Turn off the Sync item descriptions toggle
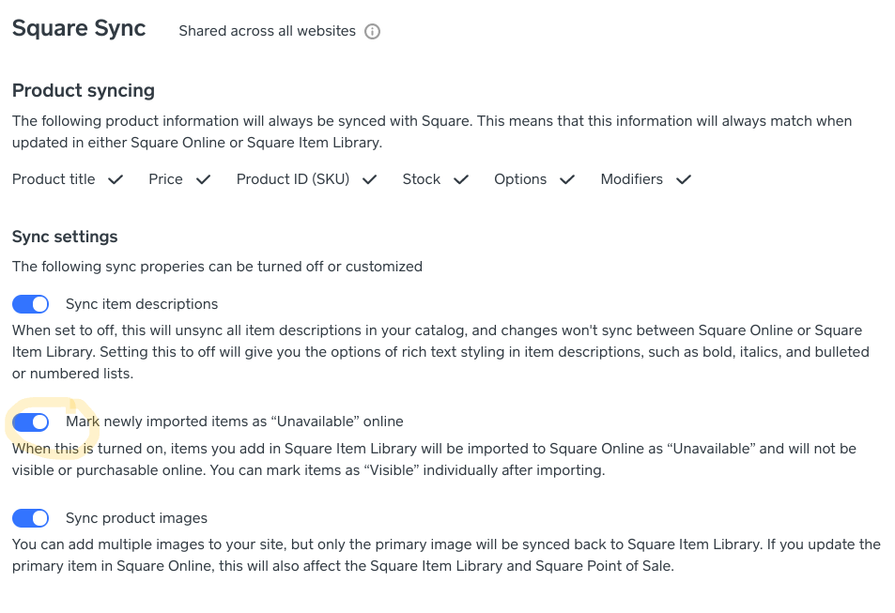This screenshot has width=895, height=613. click(x=31, y=304)
